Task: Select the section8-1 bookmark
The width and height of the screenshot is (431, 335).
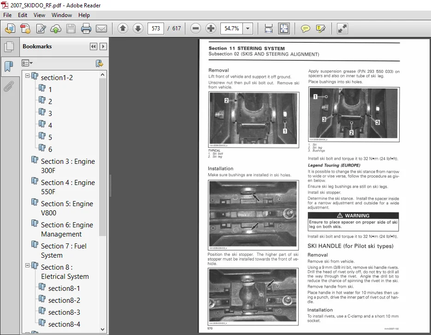Action: pyautogui.click(x=64, y=289)
